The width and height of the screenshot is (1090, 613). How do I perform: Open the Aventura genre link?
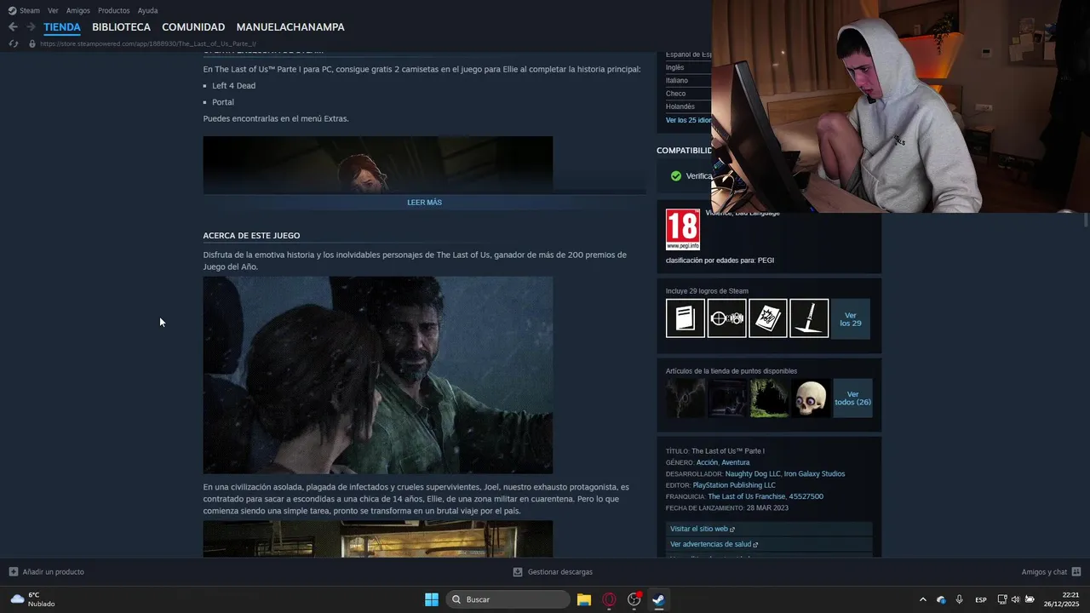[736, 462]
